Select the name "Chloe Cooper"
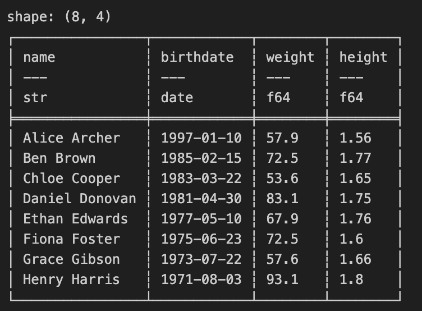This screenshot has width=422, height=311. (71, 179)
